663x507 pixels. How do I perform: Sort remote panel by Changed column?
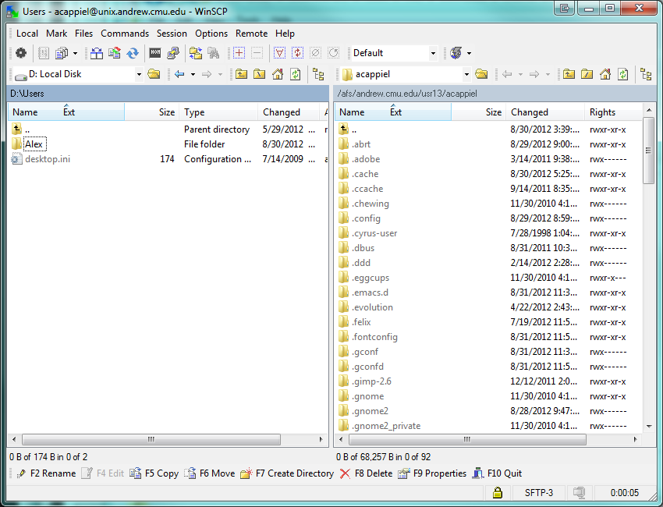coord(545,112)
